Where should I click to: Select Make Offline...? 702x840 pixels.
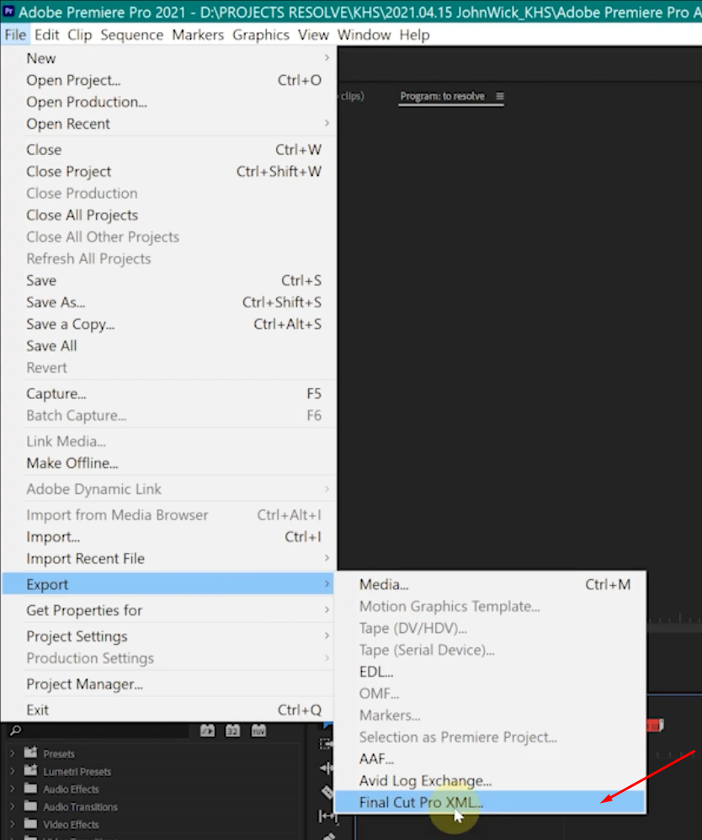pos(168,463)
